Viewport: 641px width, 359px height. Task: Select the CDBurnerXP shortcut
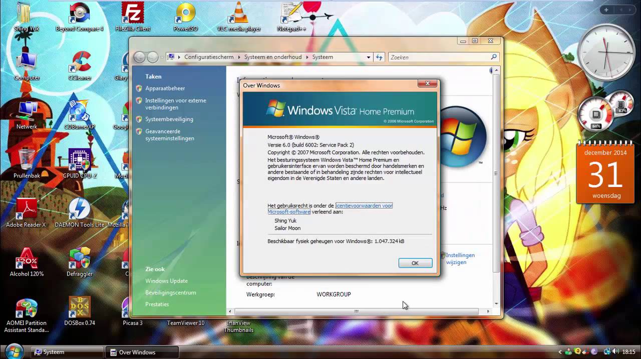click(x=79, y=114)
